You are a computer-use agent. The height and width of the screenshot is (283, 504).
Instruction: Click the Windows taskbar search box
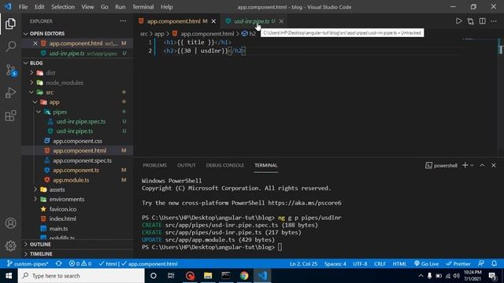[81, 276]
